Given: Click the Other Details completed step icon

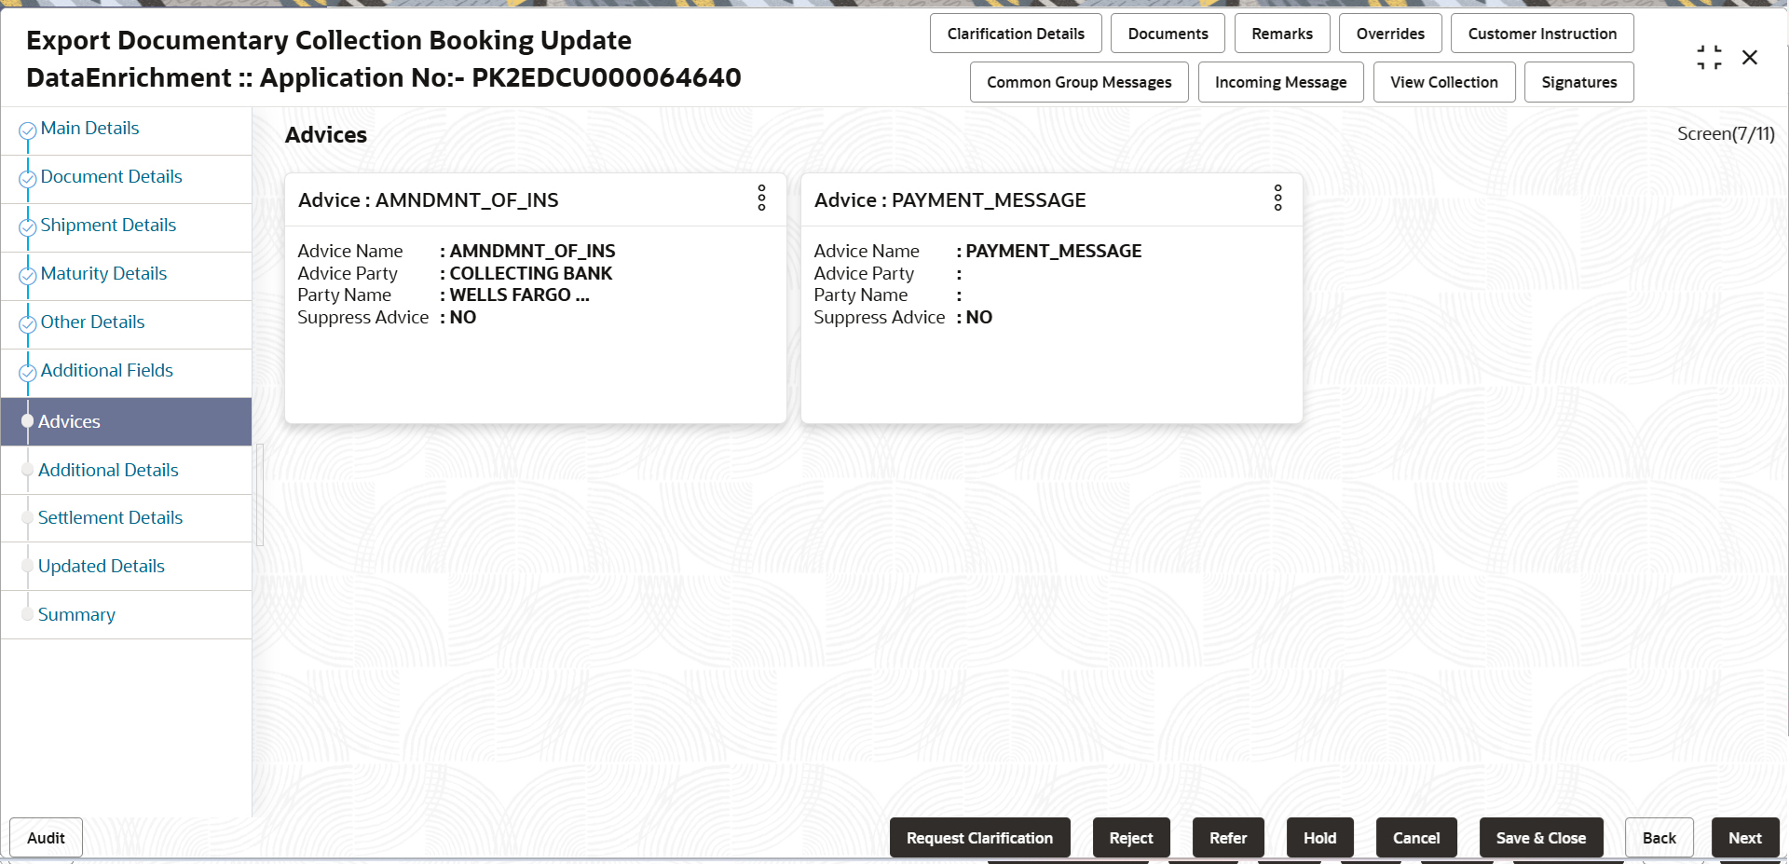Looking at the screenshot, I should 28,324.
